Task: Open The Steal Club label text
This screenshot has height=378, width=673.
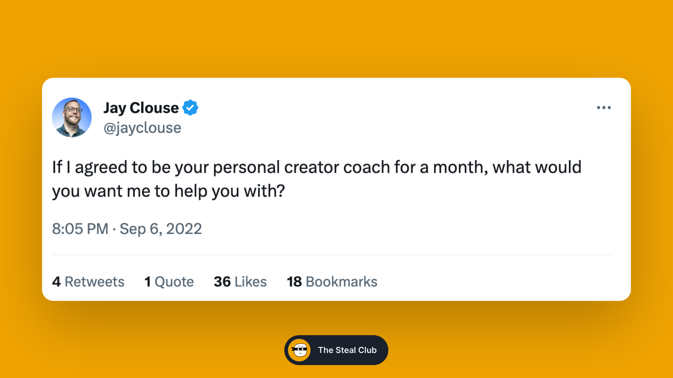Action: 347,350
